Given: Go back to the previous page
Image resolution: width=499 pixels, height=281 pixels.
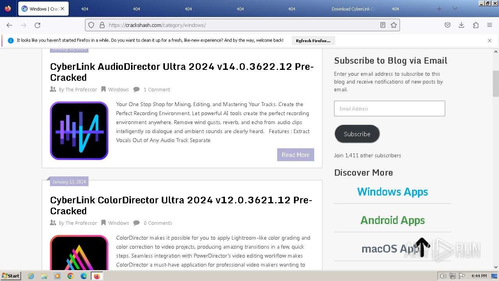Looking at the screenshot, I should pyautogui.click(x=9, y=25).
